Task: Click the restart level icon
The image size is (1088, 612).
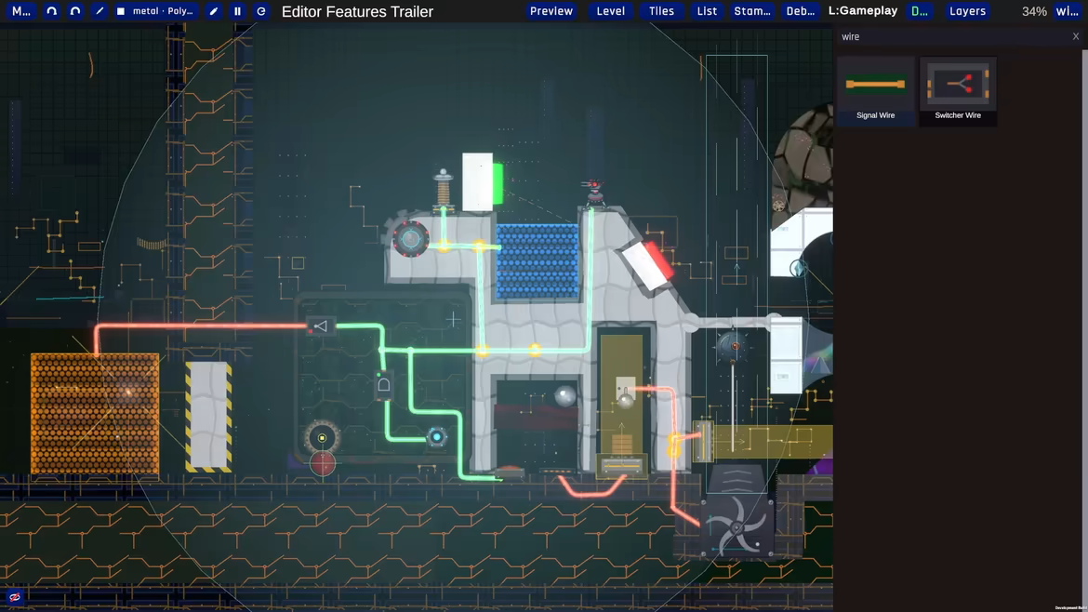Action: tap(261, 11)
